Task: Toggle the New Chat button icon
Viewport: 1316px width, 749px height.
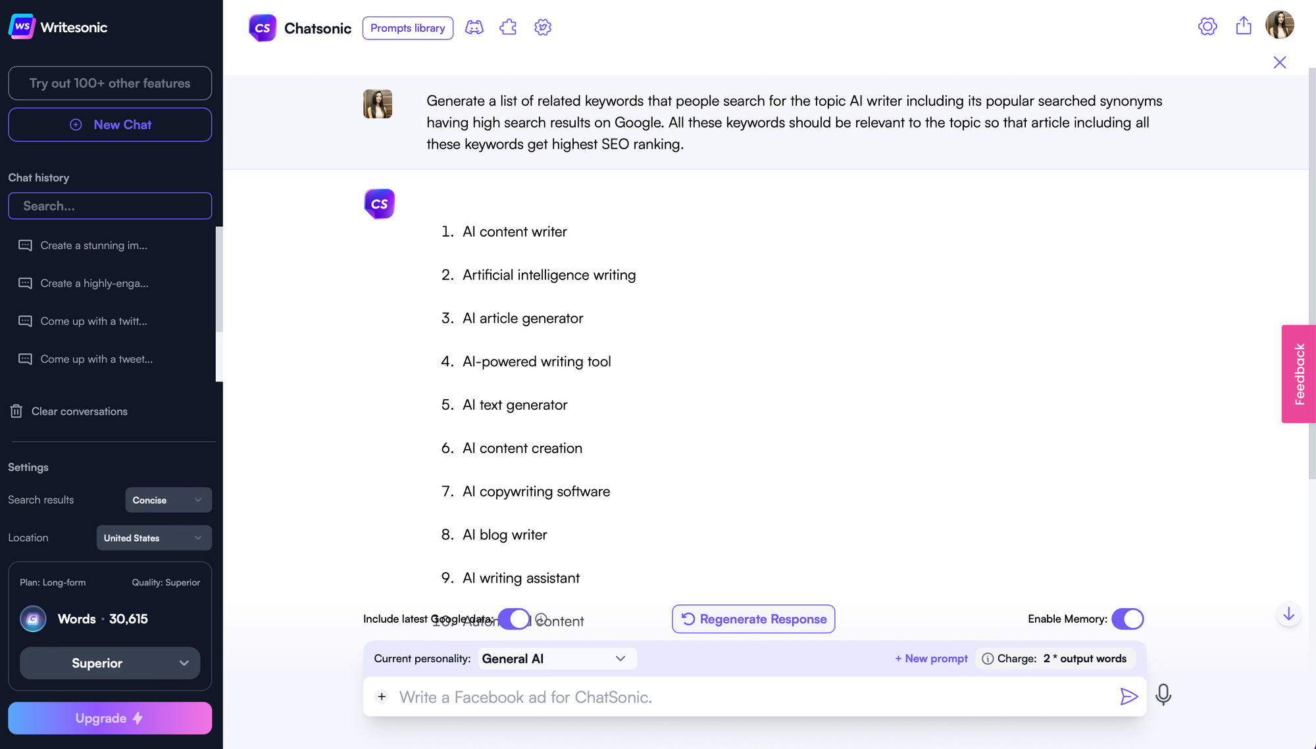Action: click(x=76, y=124)
